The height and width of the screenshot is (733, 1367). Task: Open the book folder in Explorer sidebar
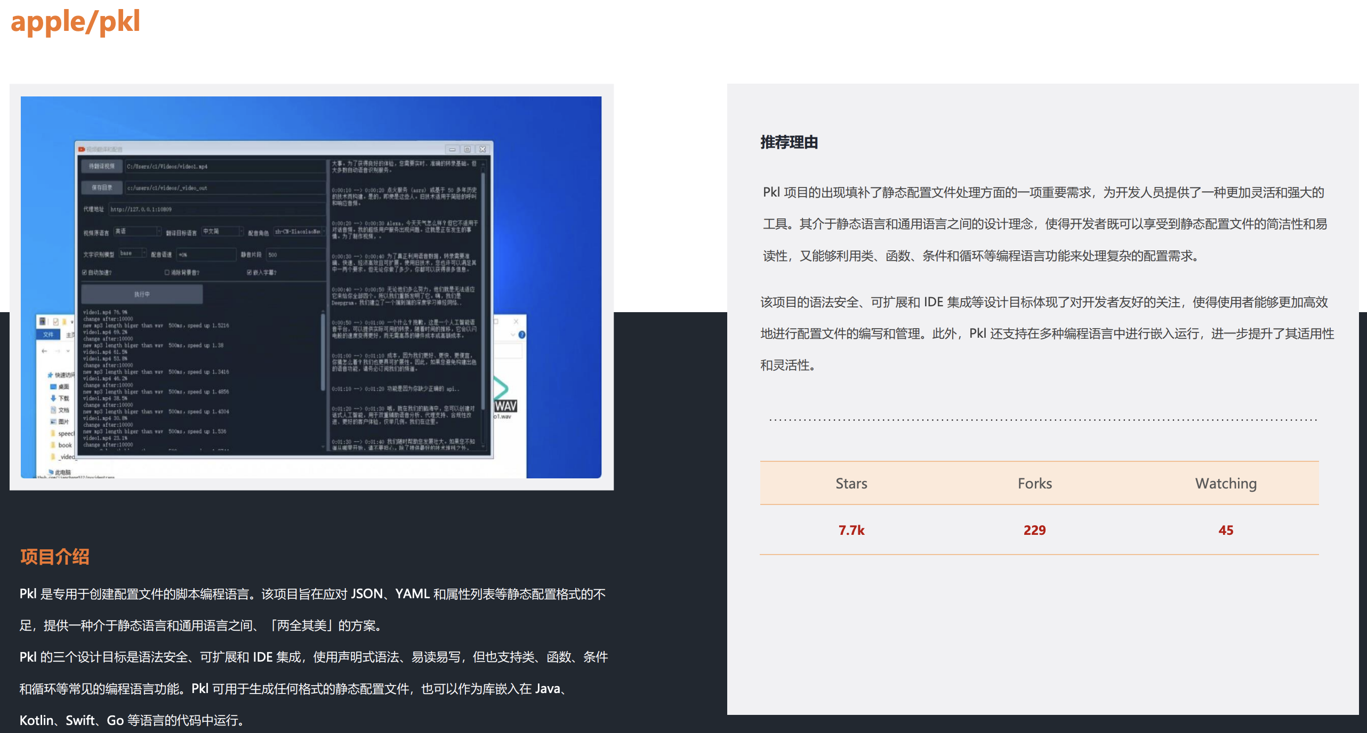pyautogui.click(x=61, y=445)
